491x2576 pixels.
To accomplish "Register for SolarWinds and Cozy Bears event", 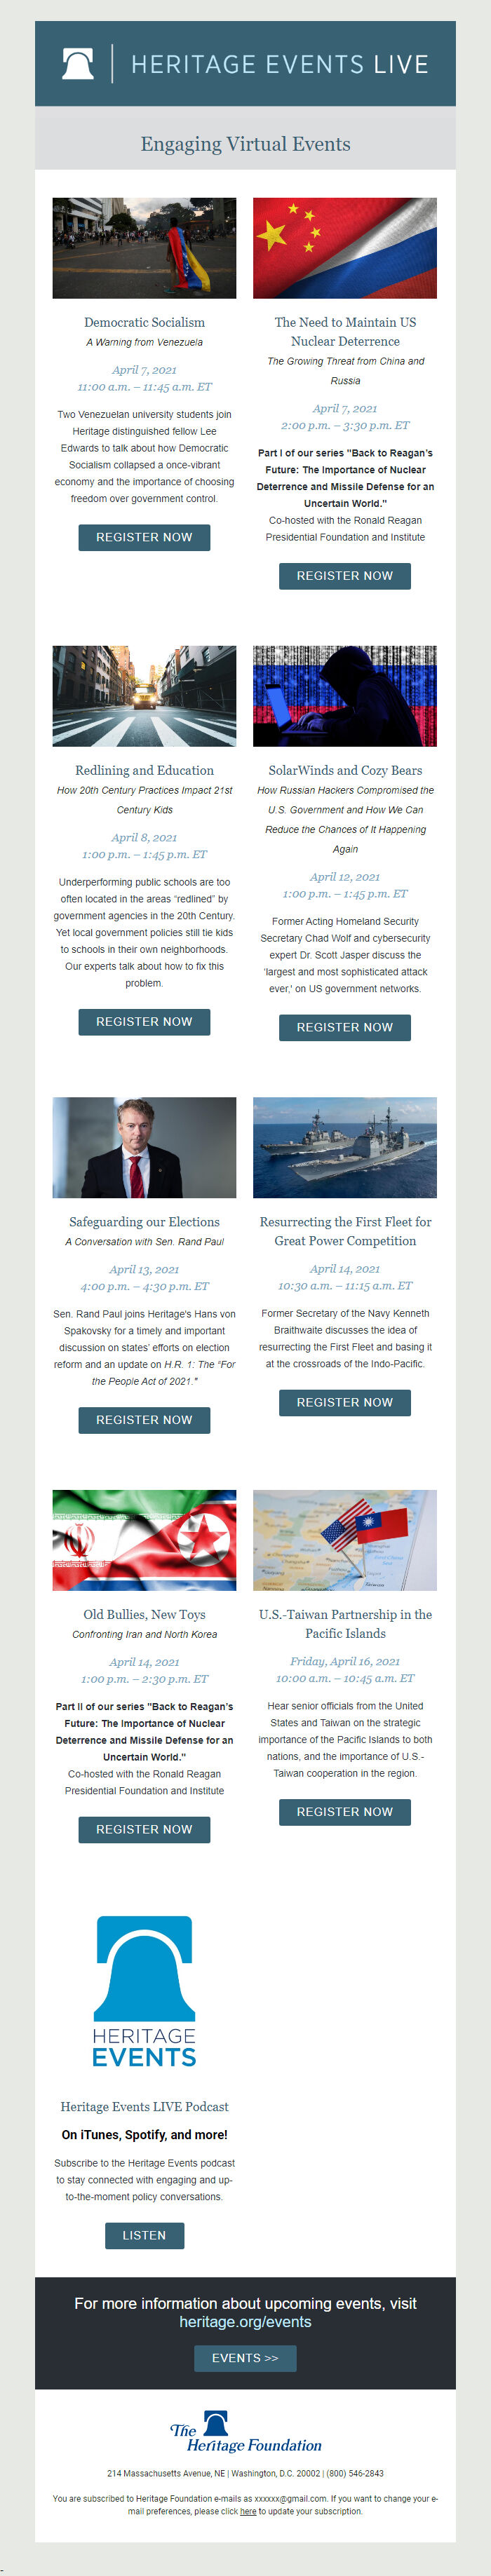I will pyautogui.click(x=345, y=1027).
